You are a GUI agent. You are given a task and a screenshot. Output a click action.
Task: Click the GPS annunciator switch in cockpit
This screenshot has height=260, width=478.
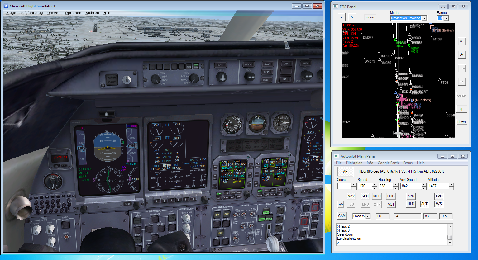pyautogui.click(x=189, y=67)
